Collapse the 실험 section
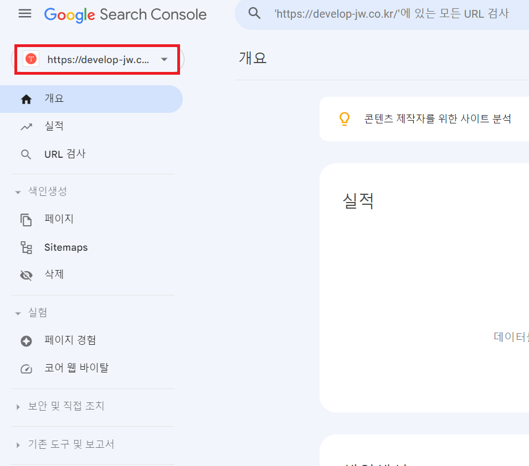 (18, 313)
